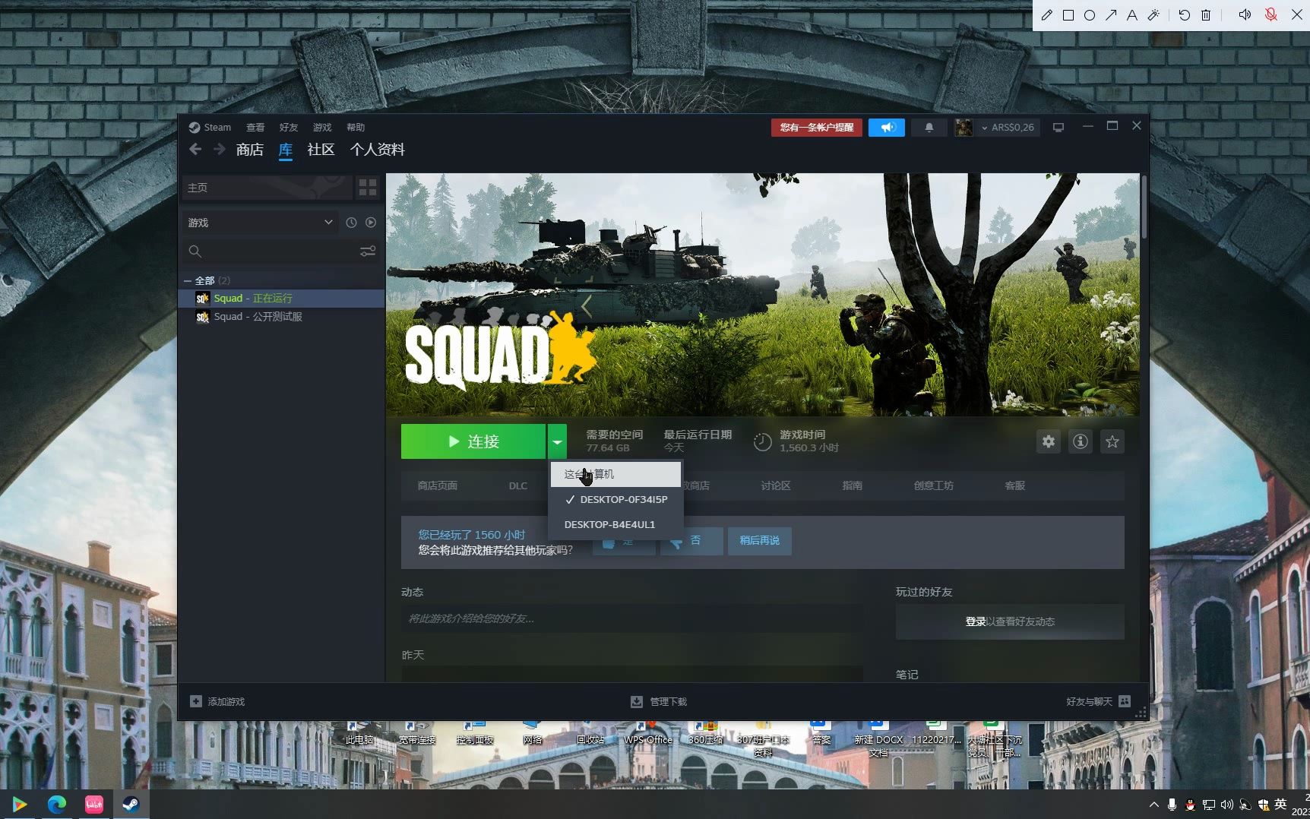
Task: Undo the last annotation
Action: click(1184, 15)
